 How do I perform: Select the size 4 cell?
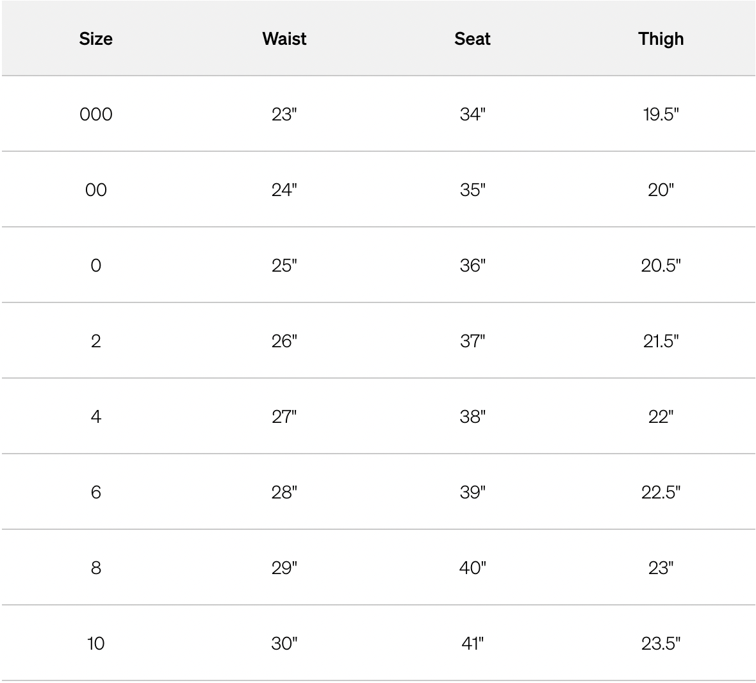click(96, 417)
